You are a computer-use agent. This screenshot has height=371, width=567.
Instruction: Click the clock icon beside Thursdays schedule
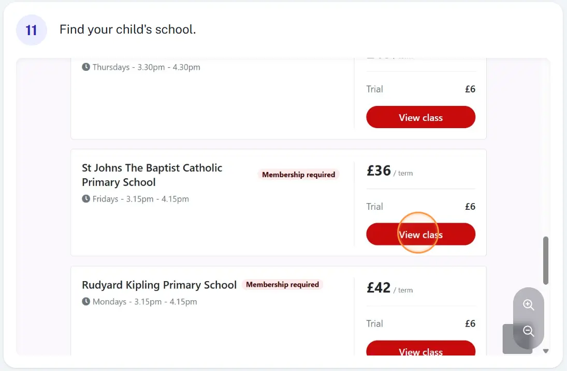86,67
